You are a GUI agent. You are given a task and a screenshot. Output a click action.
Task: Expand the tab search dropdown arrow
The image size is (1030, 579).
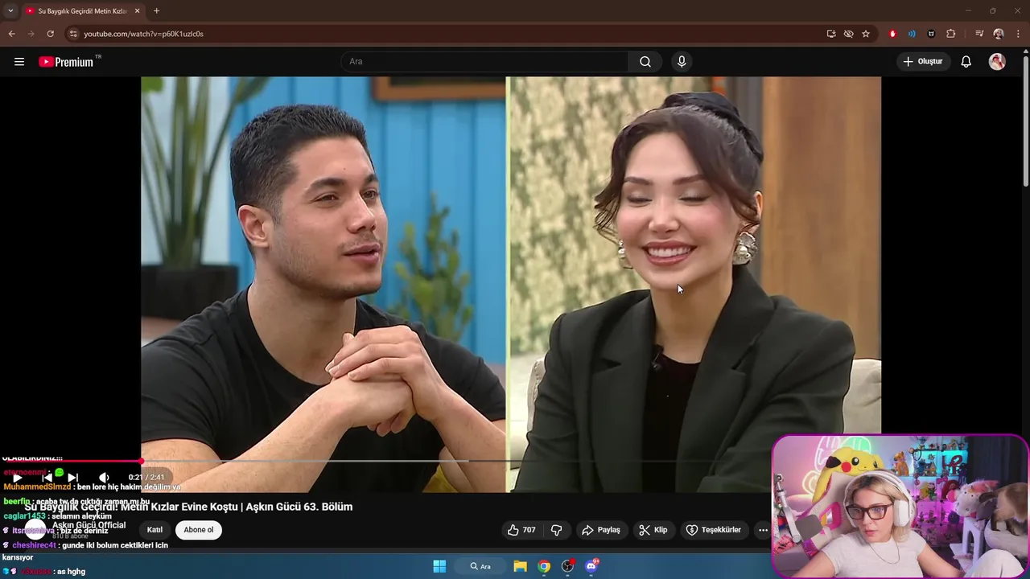[x=10, y=11]
